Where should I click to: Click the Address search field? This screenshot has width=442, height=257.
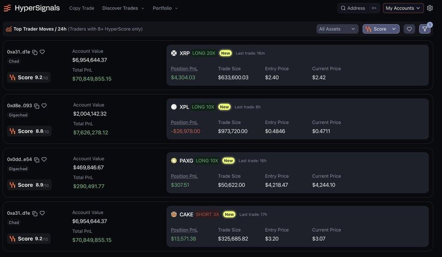358,8
